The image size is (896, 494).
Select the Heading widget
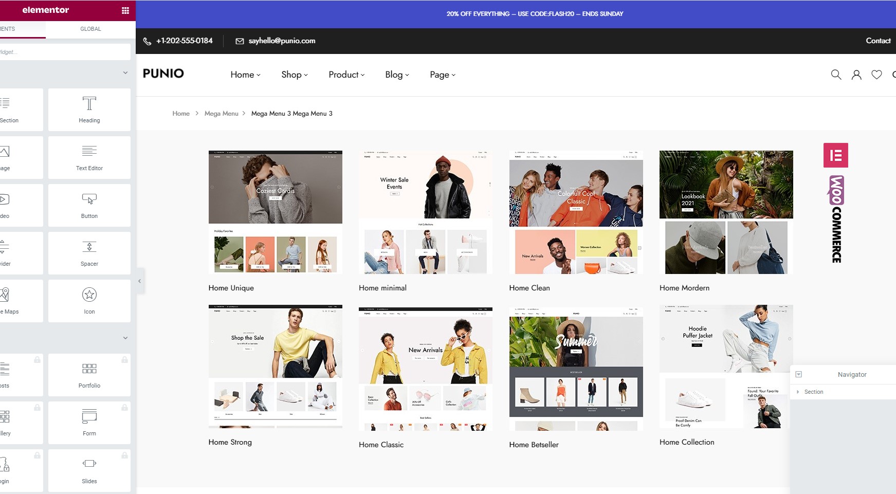coord(89,109)
